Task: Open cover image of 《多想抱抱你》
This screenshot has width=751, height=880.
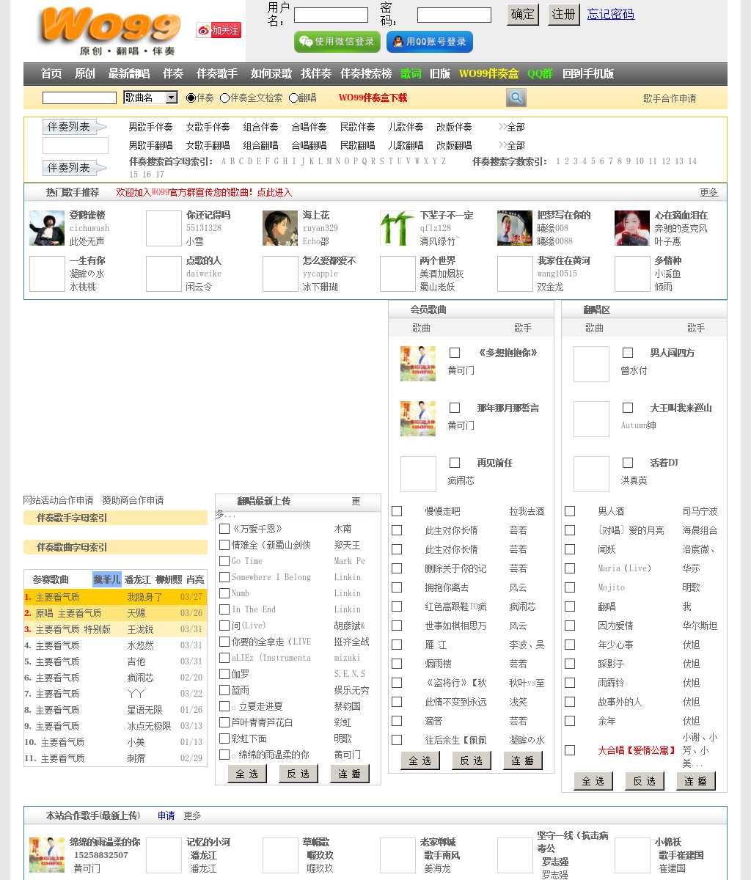Action: [x=418, y=364]
